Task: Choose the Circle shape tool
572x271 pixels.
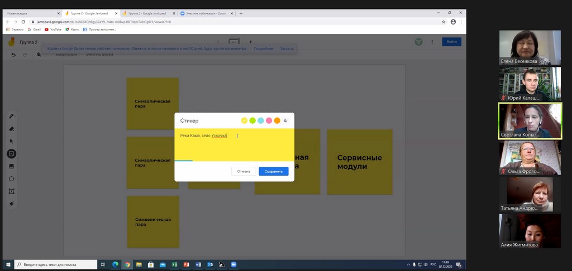Action: click(11, 179)
